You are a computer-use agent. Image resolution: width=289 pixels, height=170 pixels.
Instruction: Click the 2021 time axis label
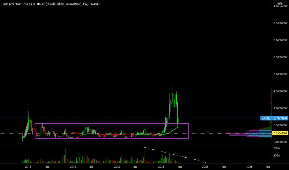pyautogui.click(x=161, y=167)
